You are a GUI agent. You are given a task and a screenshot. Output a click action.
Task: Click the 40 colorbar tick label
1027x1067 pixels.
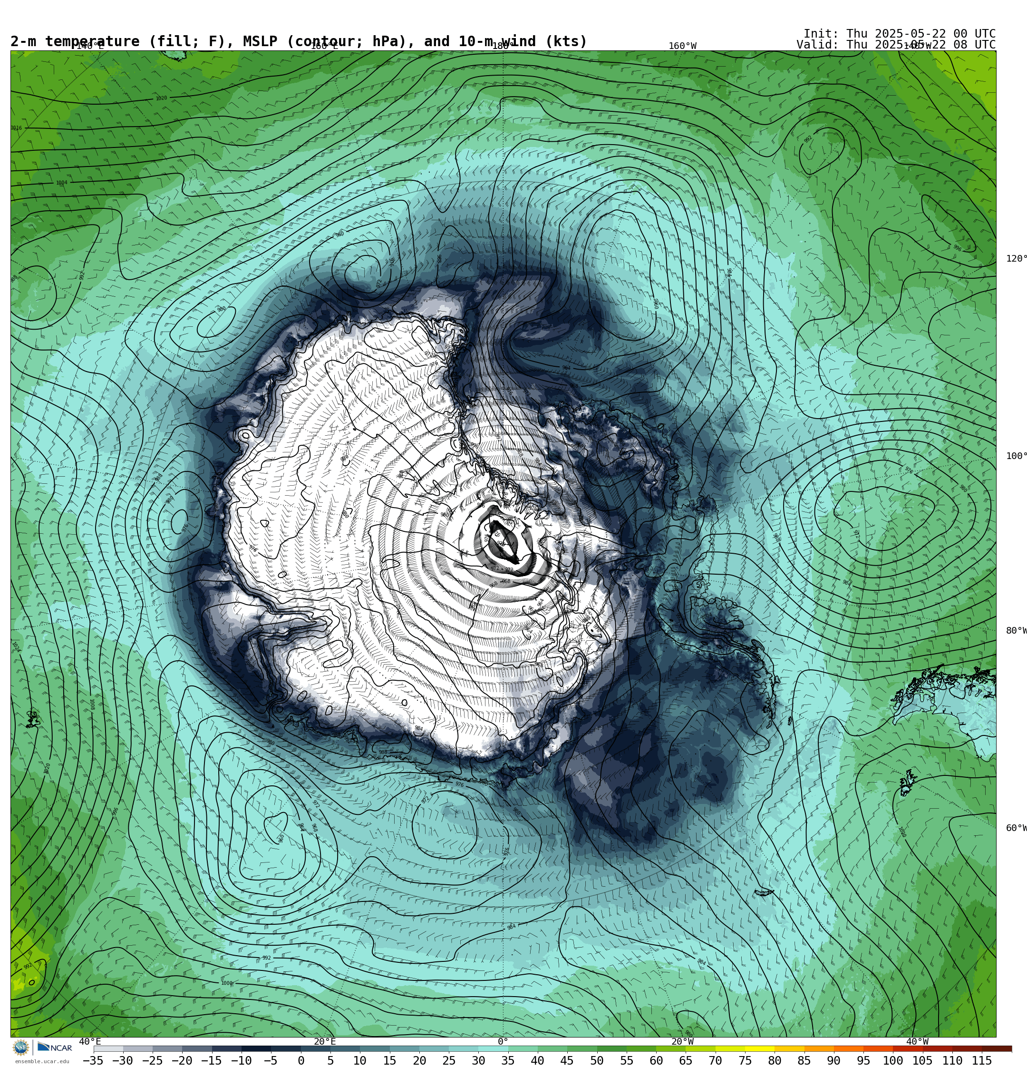(537, 1060)
